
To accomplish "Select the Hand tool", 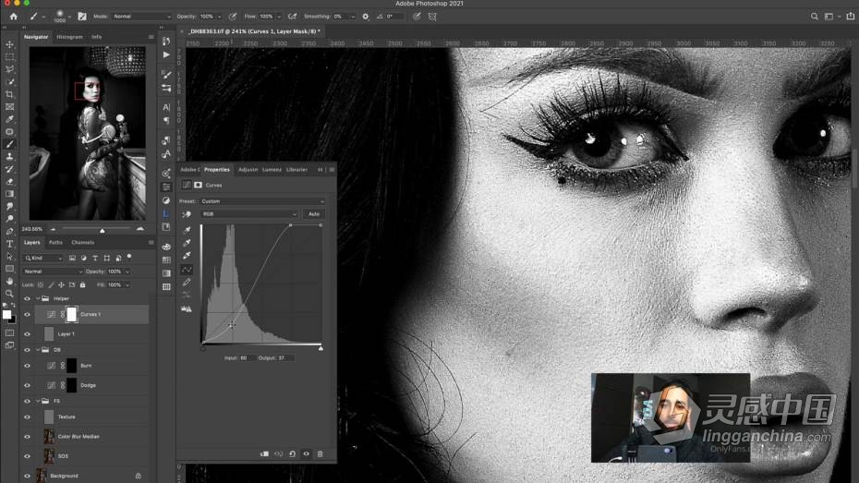I will [x=9, y=281].
